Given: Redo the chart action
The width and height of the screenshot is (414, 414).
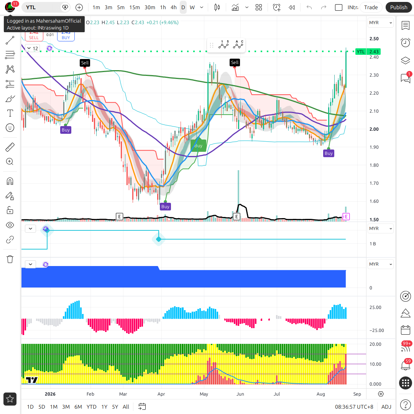Looking at the screenshot, I should pos(324,7).
